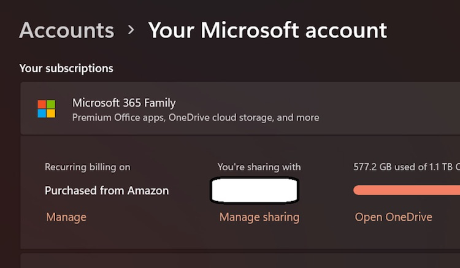This screenshot has width=460, height=268.
Task: Click the You're sharing with label
Action: point(259,167)
